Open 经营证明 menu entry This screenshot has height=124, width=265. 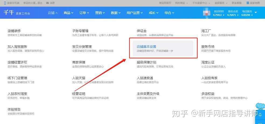(x=90, y=96)
